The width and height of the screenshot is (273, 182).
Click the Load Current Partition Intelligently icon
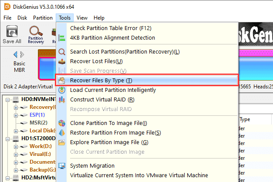[62, 90]
